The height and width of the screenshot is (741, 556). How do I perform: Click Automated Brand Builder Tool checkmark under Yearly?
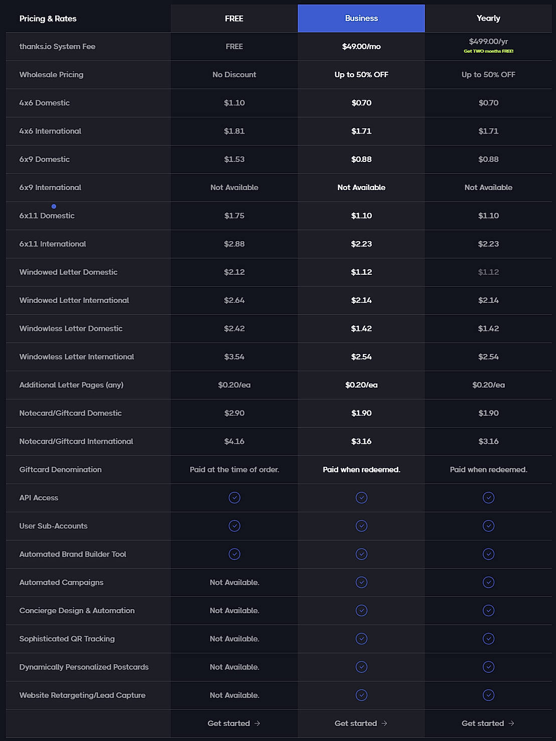point(488,554)
